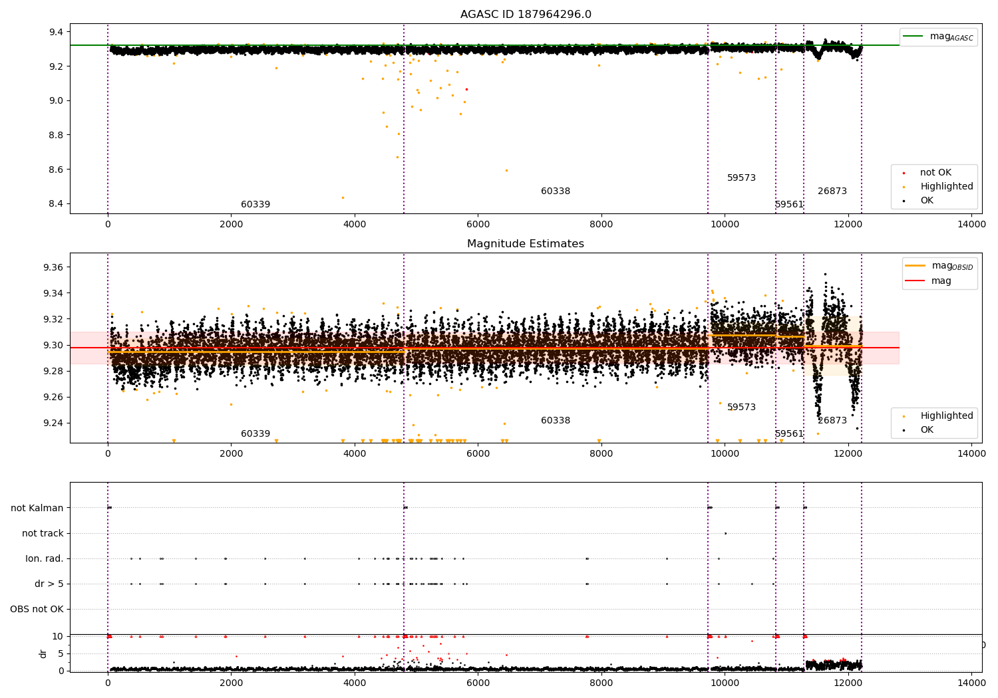Viewport: 998px width, 698px height.
Task: Click OBSID label 26873 in Magnitude Estimates plot
Action: 832,421
